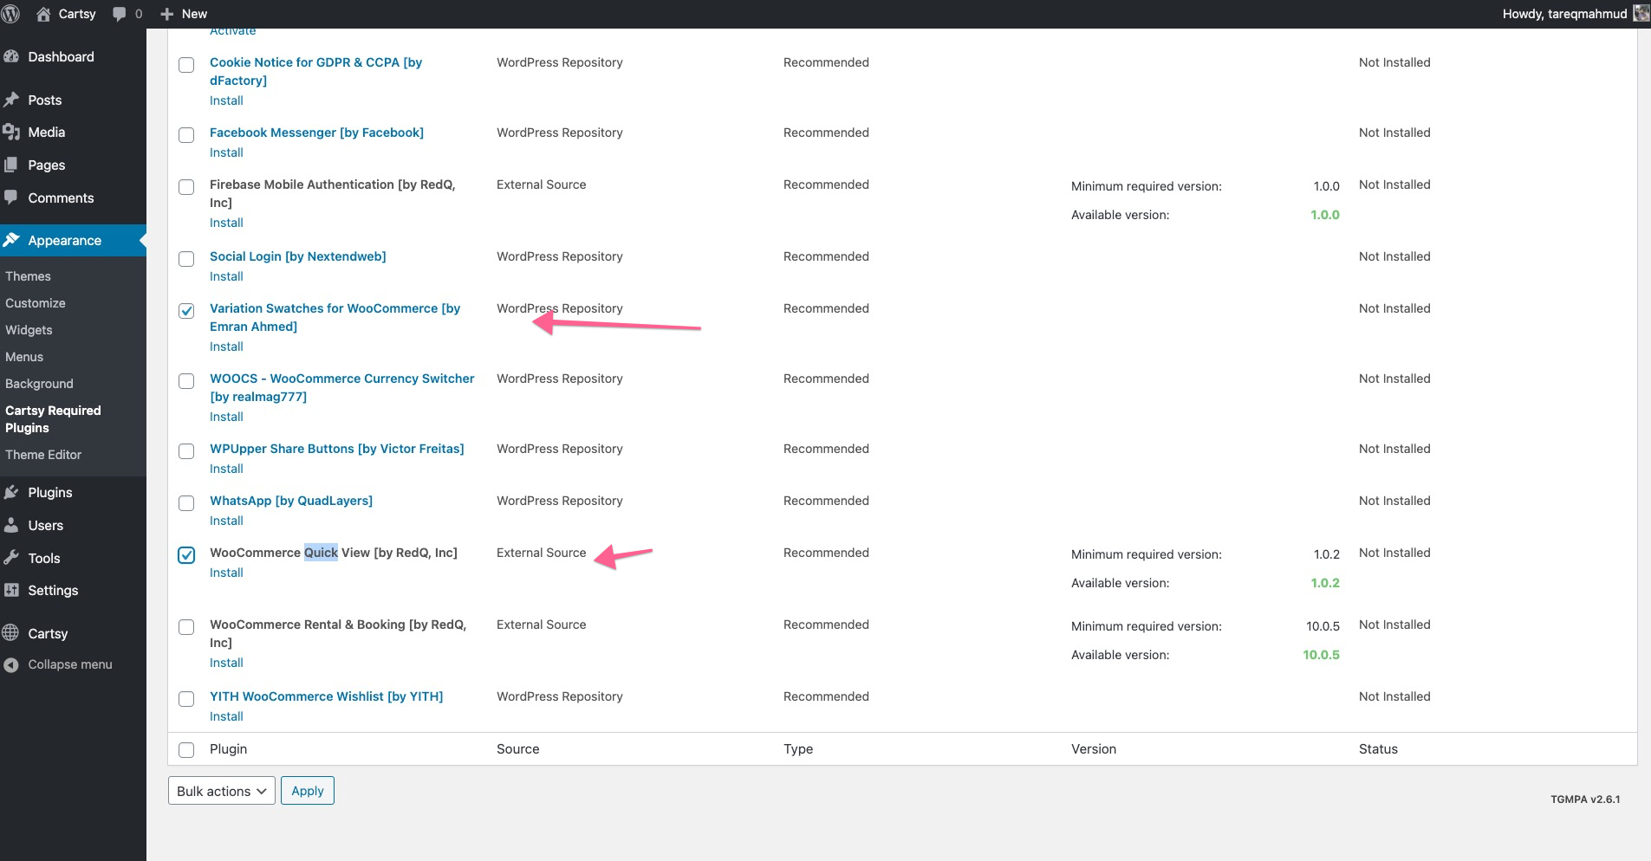
Task: Click the TGMPA v2.6.1 version text
Action: [x=1585, y=799]
